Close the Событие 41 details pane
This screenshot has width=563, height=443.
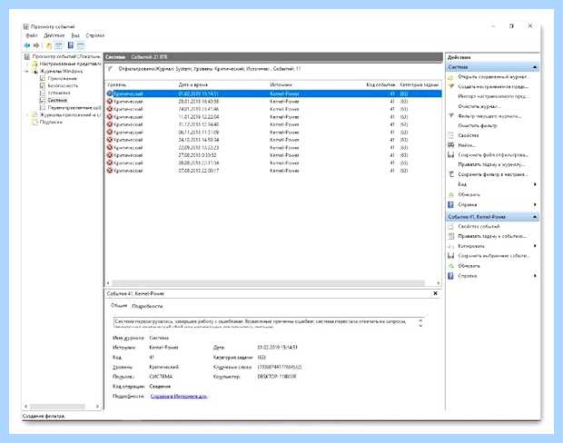pos(435,293)
